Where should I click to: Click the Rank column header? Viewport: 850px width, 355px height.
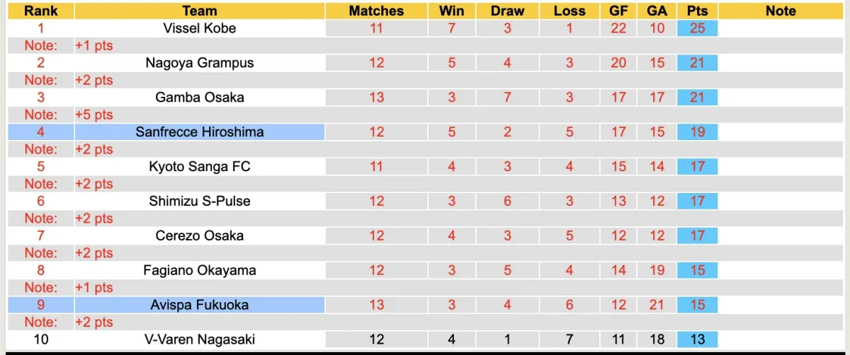click(x=40, y=11)
